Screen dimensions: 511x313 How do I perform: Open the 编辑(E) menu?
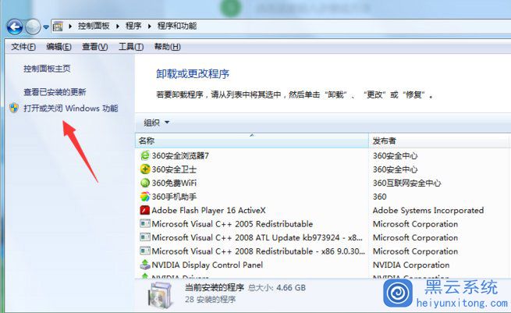59,47
